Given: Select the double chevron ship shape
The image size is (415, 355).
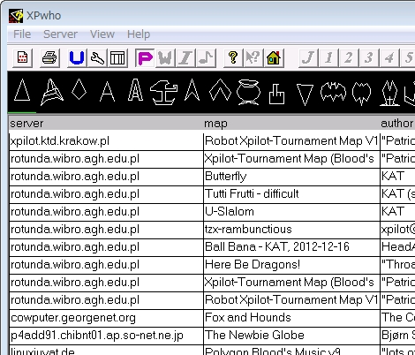Looking at the screenshot, I should pos(220,90).
